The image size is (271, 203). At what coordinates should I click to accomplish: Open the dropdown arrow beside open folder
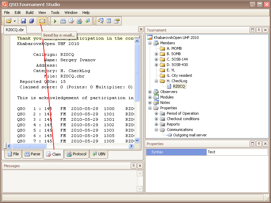click(x=15, y=21)
